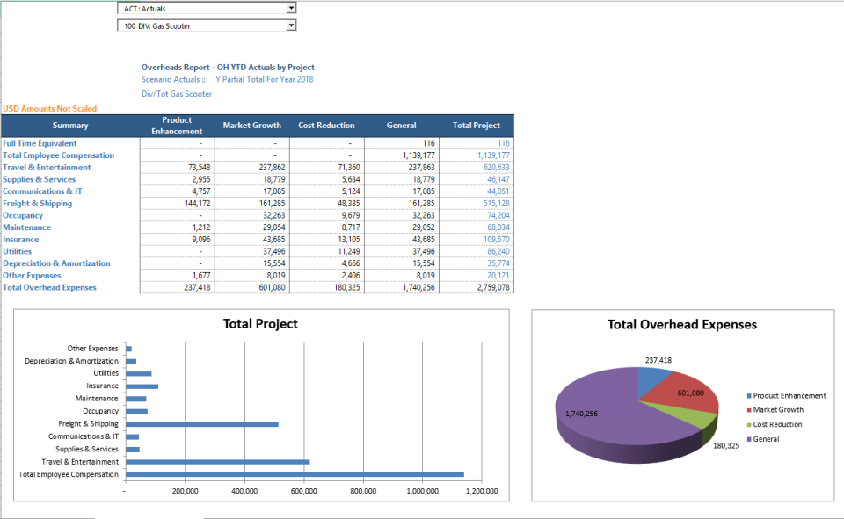The height and width of the screenshot is (519, 844).
Task: Click the USD Amounts Not Scaled label
Action: (x=49, y=109)
